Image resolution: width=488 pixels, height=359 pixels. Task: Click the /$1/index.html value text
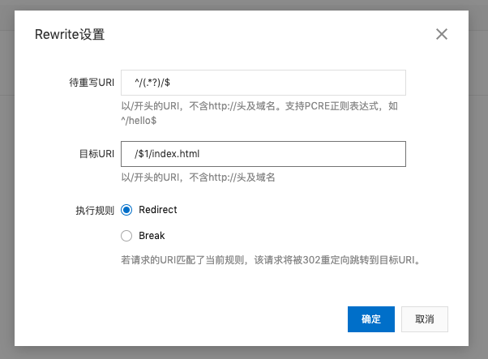[165, 154]
